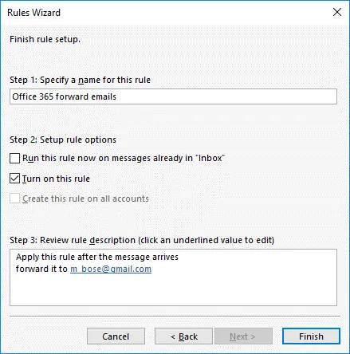Viewport: 350px width, 354px height.
Task: Uncheck the Turn on this rule checkbox
Action: coord(14,179)
